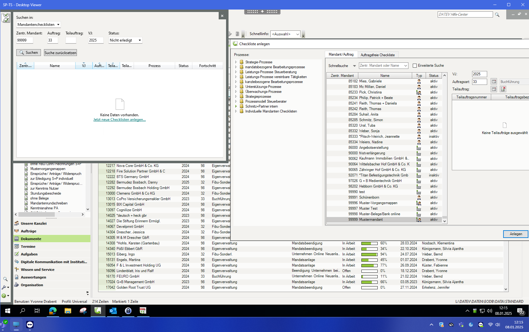Enable the Erweiterte Suche checkbox

[415, 65]
